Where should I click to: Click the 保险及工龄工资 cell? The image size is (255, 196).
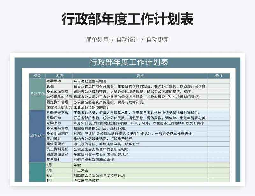[59, 107]
